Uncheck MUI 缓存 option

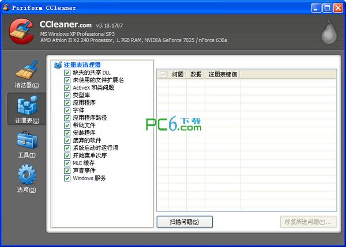[67, 163]
